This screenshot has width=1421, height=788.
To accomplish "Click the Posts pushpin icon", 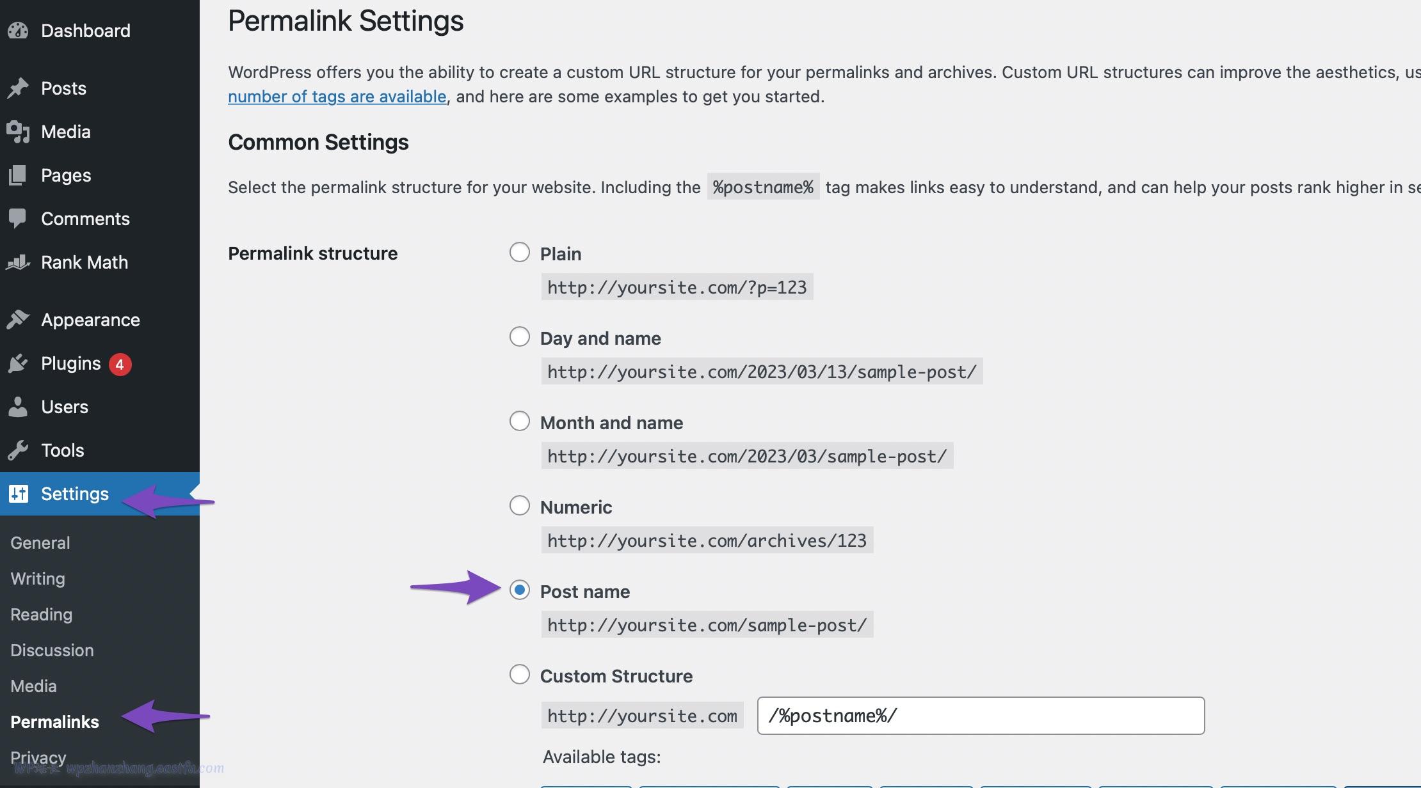I will [x=18, y=88].
